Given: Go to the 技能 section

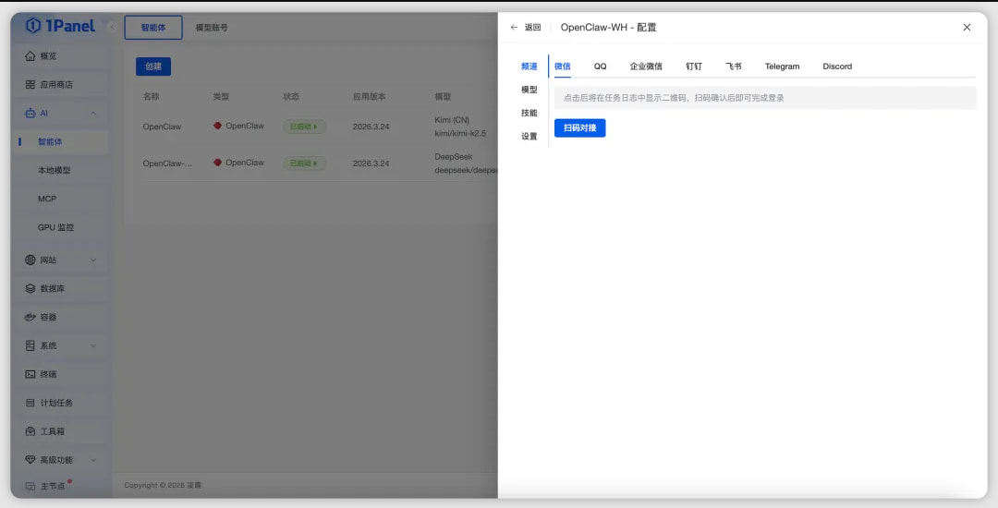Looking at the screenshot, I should (x=529, y=113).
